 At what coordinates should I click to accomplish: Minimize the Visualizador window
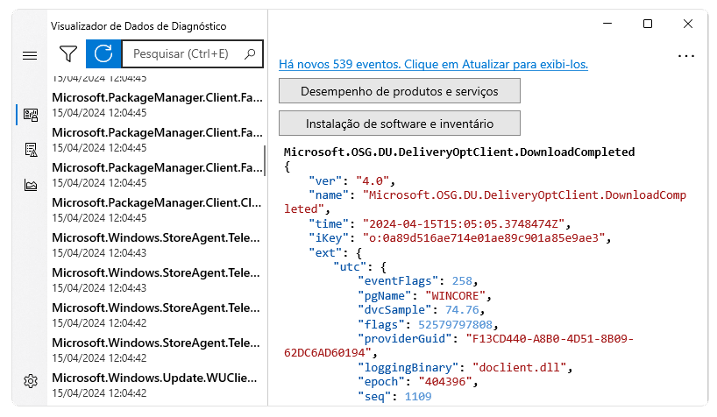pyautogui.click(x=607, y=24)
